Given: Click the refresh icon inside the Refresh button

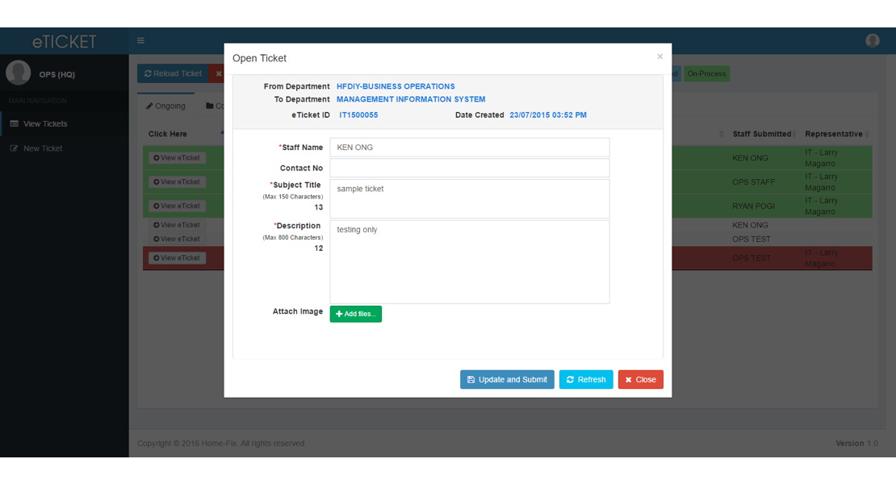Looking at the screenshot, I should [x=572, y=379].
